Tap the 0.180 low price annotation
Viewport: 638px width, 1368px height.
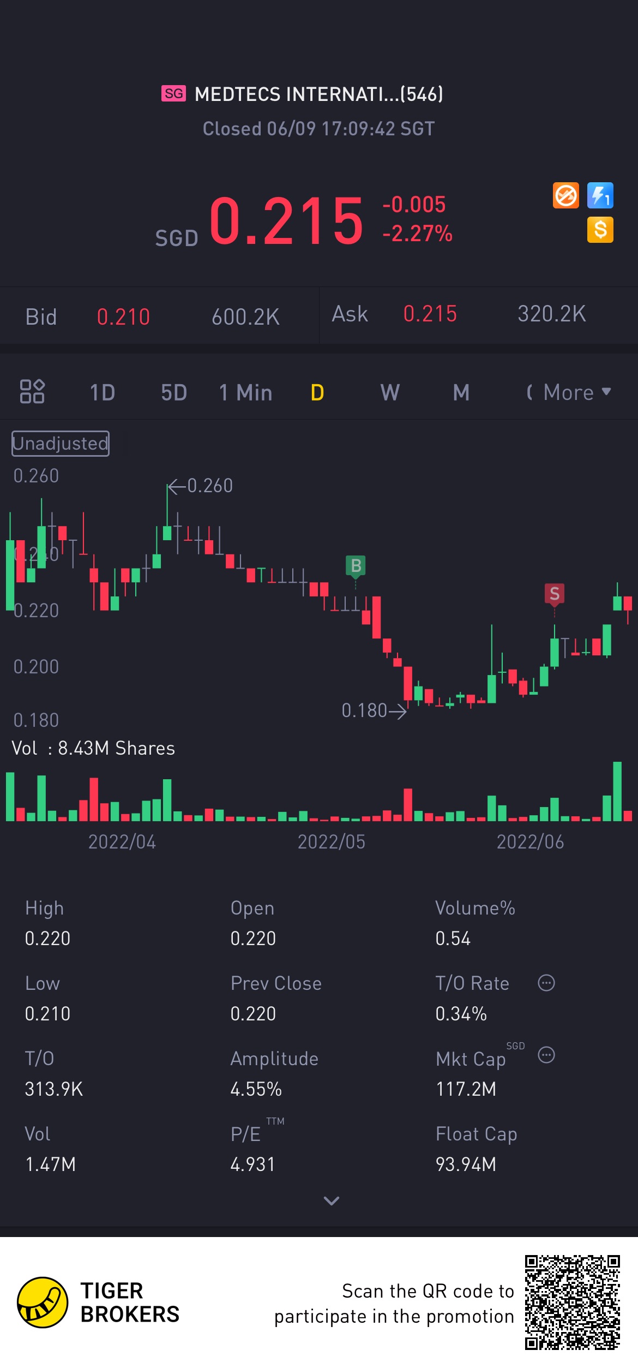364,710
